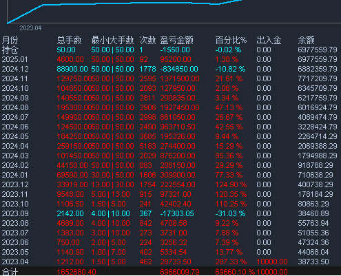The height and width of the screenshot is (276, 341).
Task: Click the 2023.04 chart axis label
Action: (x=30, y=28)
